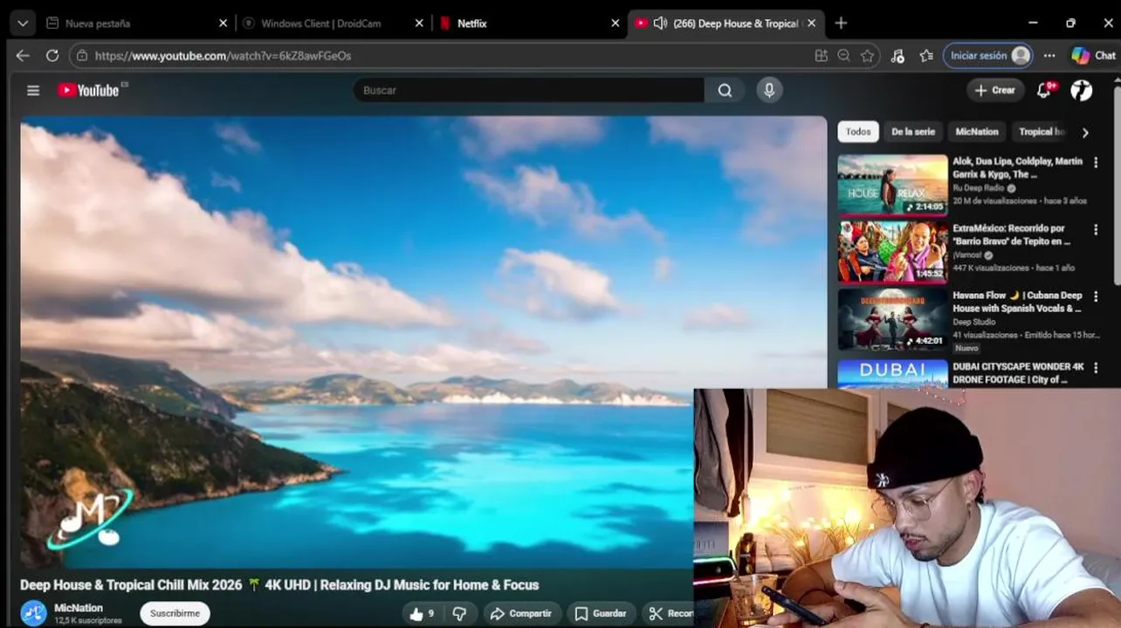
Task: Open the favorites list icon
Action: point(926,55)
